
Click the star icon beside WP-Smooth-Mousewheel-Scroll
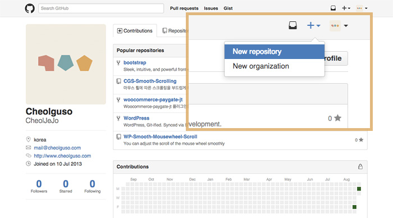click(x=361, y=140)
